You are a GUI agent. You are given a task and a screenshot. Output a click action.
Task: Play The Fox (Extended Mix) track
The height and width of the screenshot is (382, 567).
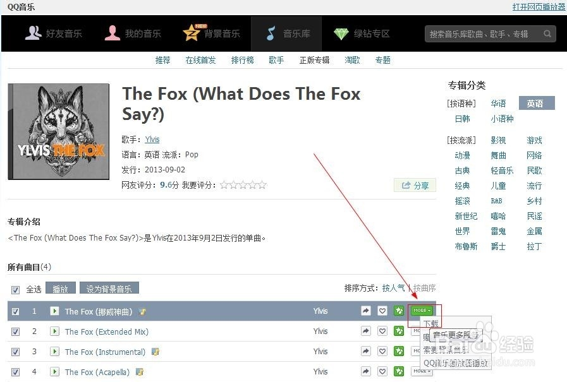point(54,331)
